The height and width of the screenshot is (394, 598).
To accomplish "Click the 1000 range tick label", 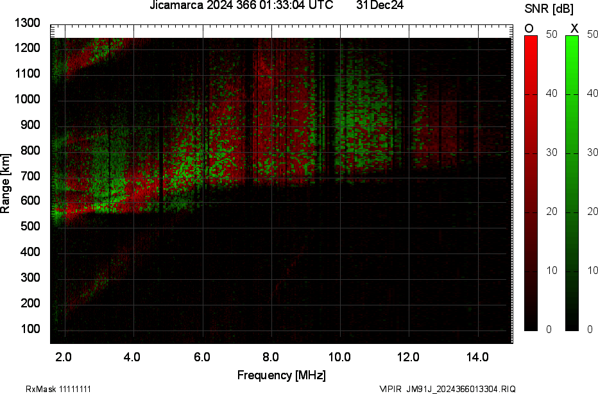I will coord(28,99).
